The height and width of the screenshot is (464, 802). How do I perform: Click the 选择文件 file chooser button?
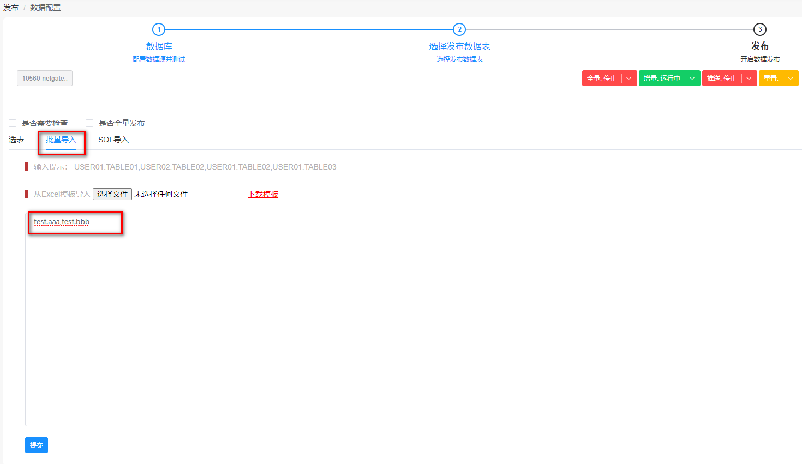[112, 194]
